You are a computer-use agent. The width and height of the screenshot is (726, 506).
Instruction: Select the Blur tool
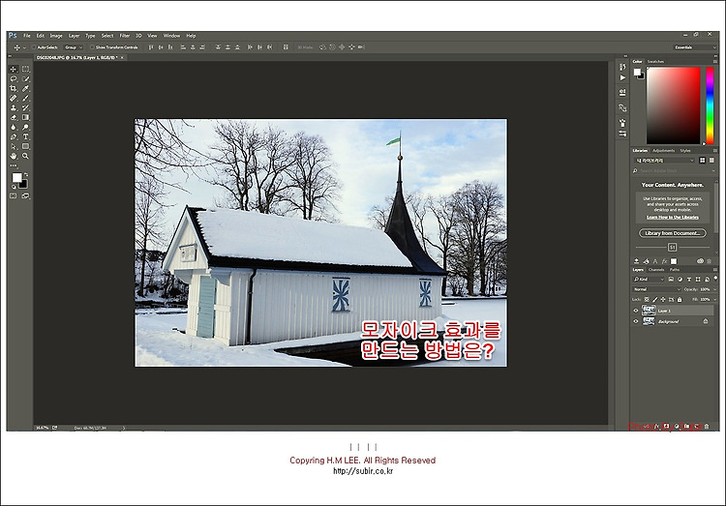point(14,128)
